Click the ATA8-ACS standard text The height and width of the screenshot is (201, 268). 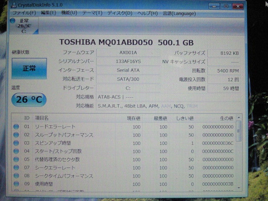click(x=109, y=97)
